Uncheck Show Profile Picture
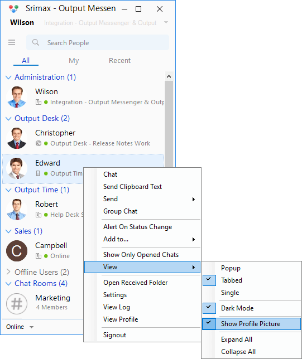Viewport: 302px width, 359px height. point(252,324)
